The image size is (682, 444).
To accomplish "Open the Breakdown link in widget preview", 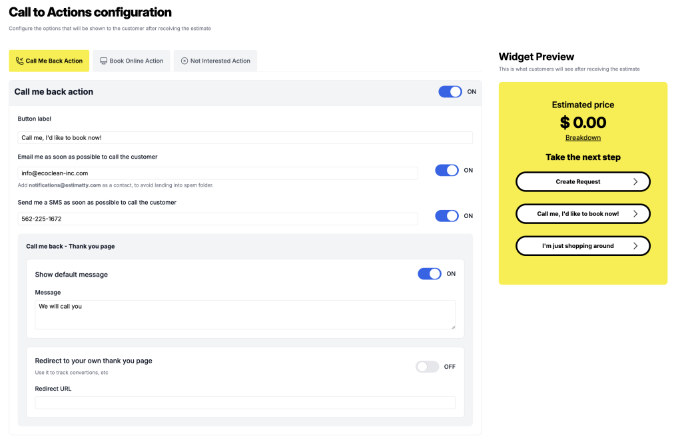I will click(583, 138).
